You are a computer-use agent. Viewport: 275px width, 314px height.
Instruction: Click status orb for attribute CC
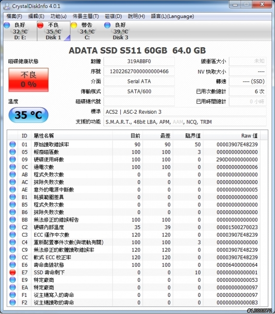(12, 257)
